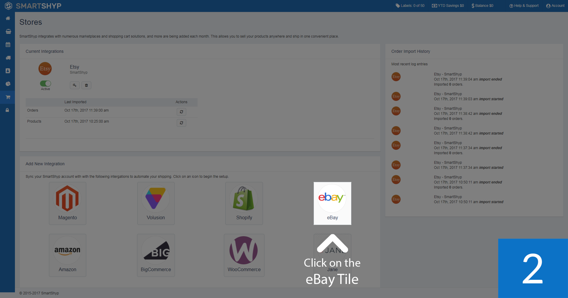568x298 pixels.
Task: Click the Current Integrations heading
Action: 44,51
